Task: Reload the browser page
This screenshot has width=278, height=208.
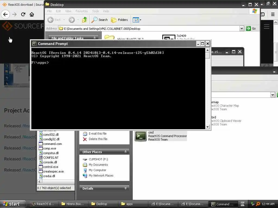Action: [23, 14]
